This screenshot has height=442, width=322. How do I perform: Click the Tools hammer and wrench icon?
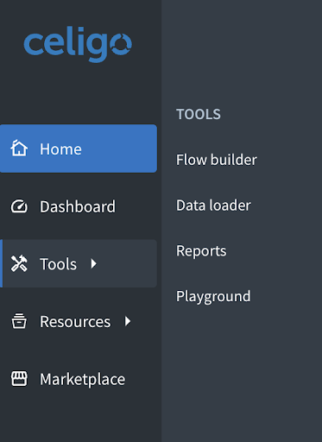click(x=19, y=263)
